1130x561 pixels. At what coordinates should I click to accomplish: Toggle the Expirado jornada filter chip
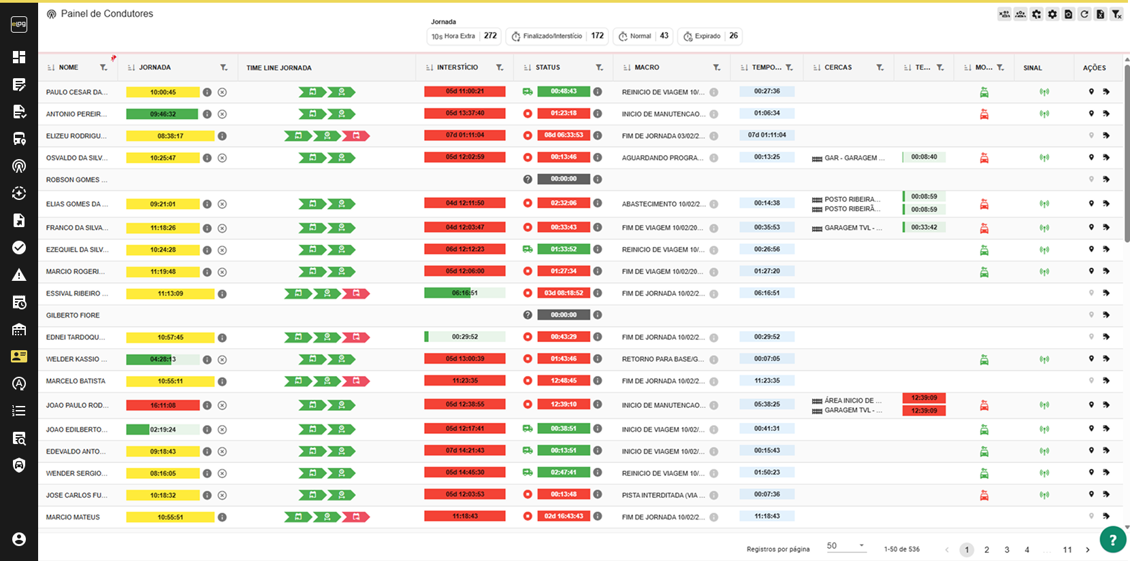pyautogui.click(x=712, y=36)
